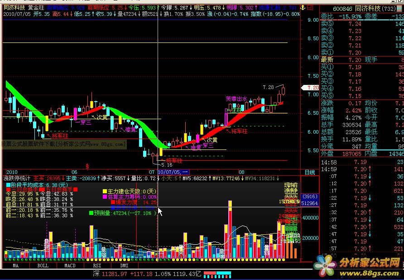Click the red window-layout icon beside the anchor
The width and height of the screenshot is (404, 280).
click(x=310, y=7)
